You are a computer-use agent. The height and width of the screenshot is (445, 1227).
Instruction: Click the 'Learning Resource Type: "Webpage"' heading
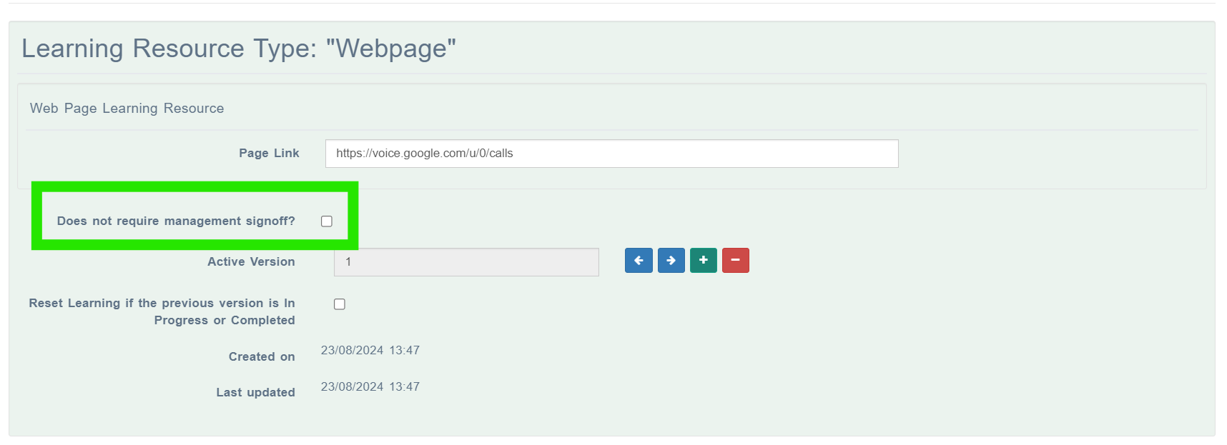click(x=239, y=49)
